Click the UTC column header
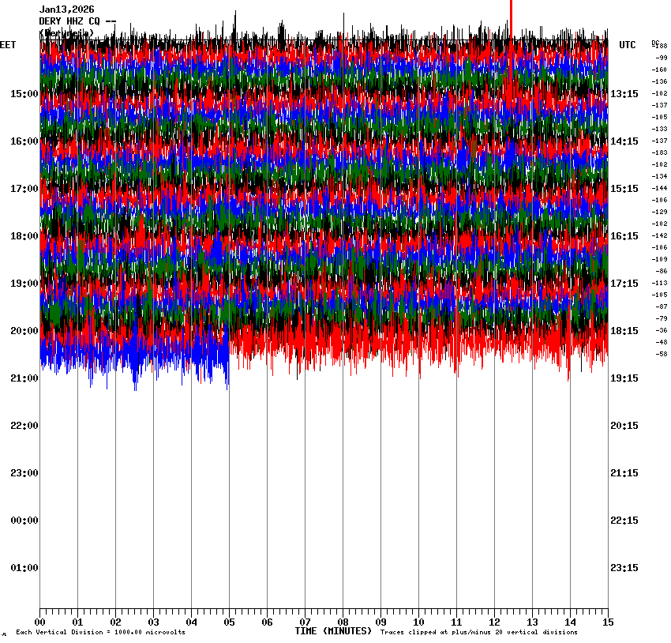 pyautogui.click(x=628, y=45)
